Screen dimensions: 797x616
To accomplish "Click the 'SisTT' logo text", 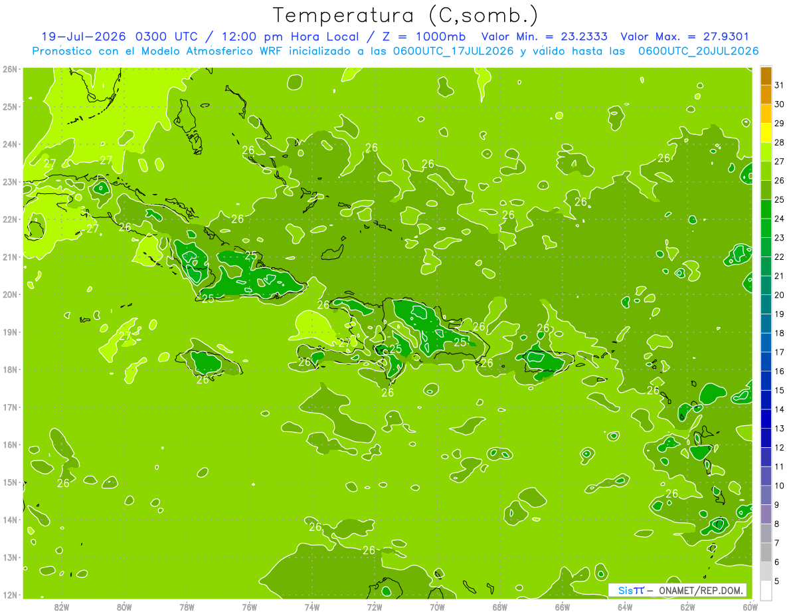I will click(630, 590).
